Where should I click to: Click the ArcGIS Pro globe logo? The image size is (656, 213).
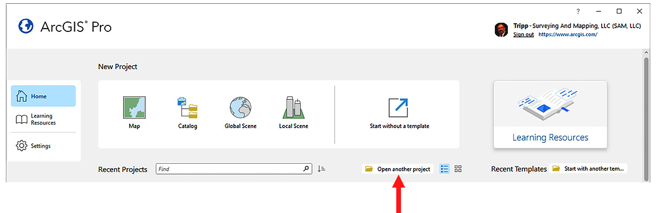(x=26, y=26)
